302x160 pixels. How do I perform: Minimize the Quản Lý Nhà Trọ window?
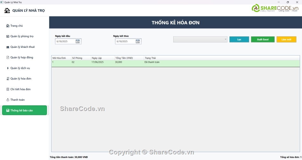coord(279,2)
